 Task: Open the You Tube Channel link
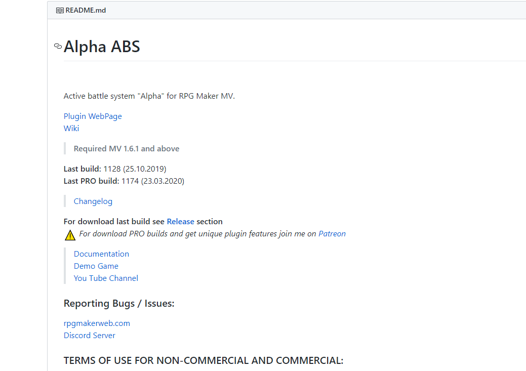pyautogui.click(x=106, y=278)
